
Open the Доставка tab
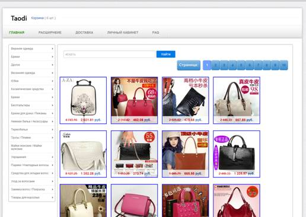[x=84, y=33]
